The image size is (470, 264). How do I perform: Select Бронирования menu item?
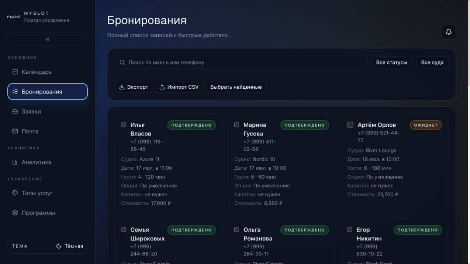pyautogui.click(x=48, y=92)
